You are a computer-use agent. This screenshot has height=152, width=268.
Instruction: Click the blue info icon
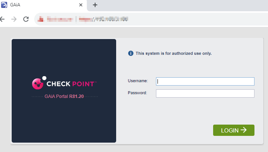tap(131, 53)
